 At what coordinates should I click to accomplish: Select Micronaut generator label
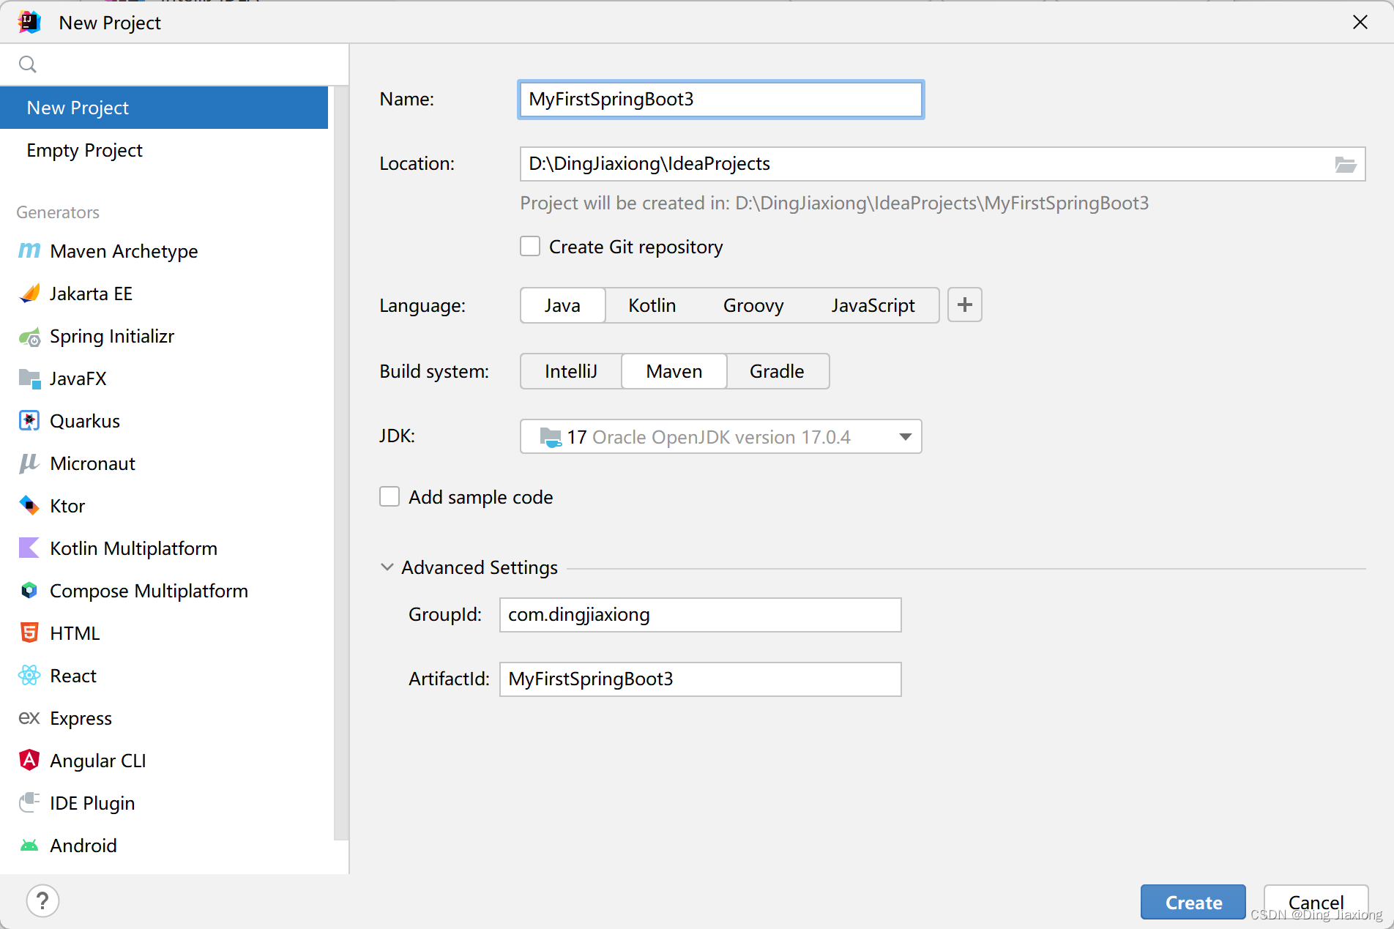tap(92, 463)
